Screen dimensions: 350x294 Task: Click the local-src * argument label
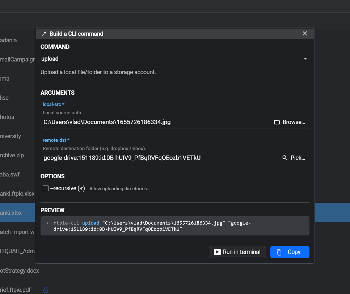(x=54, y=105)
